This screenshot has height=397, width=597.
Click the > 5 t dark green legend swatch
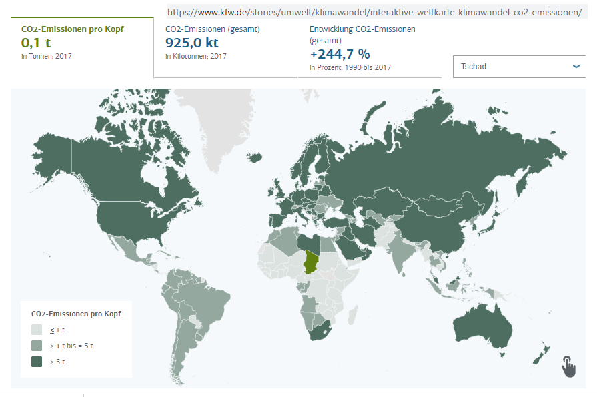click(37, 362)
